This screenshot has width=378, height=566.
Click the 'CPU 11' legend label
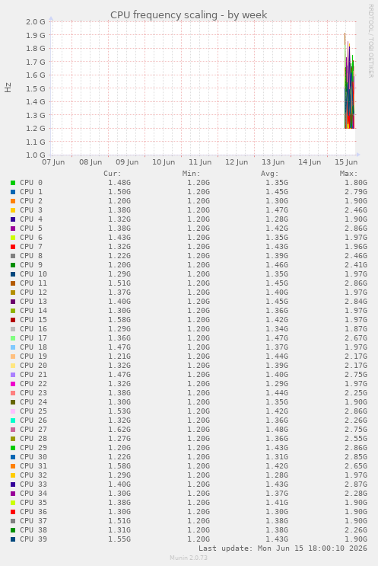coord(33,283)
